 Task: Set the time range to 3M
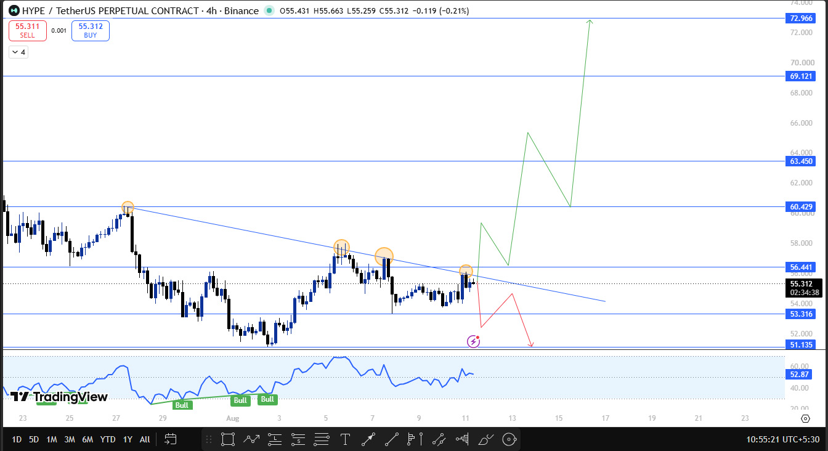[70, 439]
